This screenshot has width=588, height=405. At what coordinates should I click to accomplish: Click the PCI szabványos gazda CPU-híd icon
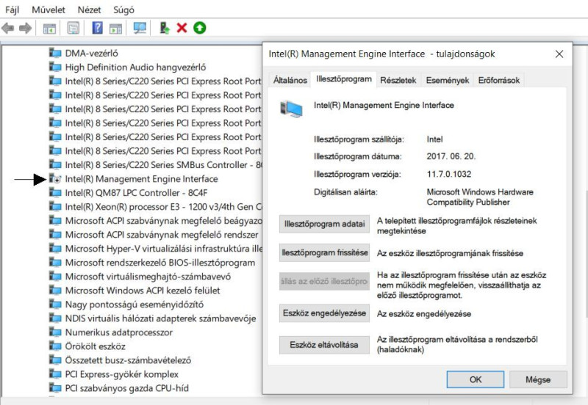[x=55, y=388]
